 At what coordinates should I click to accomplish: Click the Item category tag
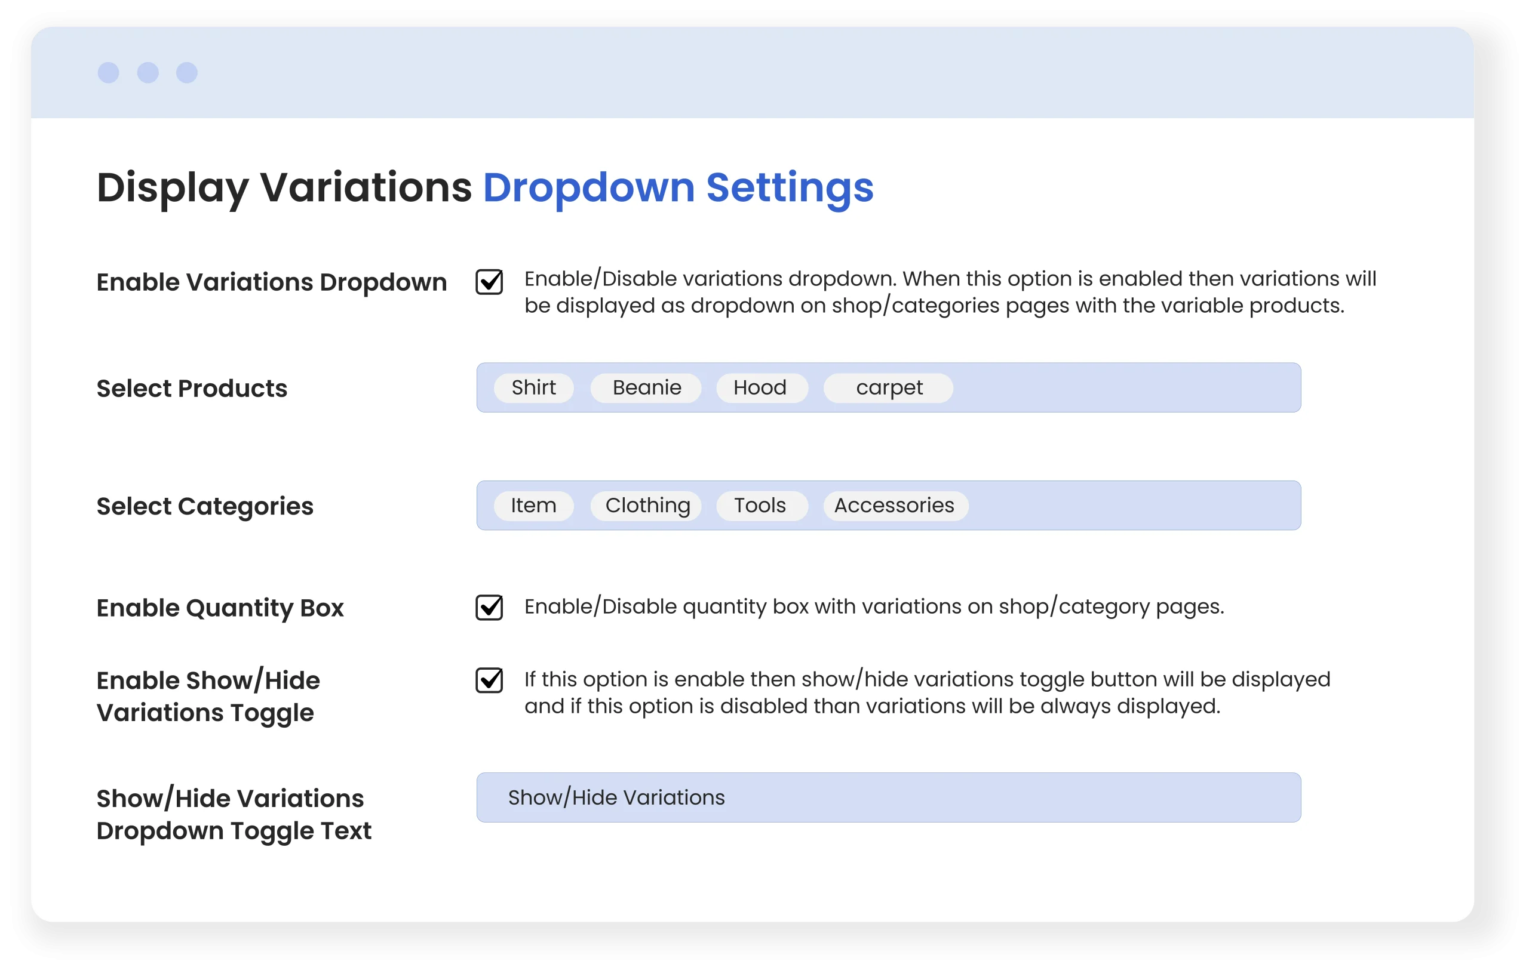click(x=533, y=506)
